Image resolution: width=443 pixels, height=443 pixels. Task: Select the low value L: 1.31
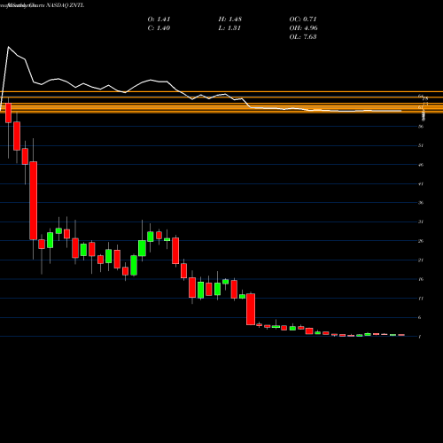pyautogui.click(x=229, y=28)
